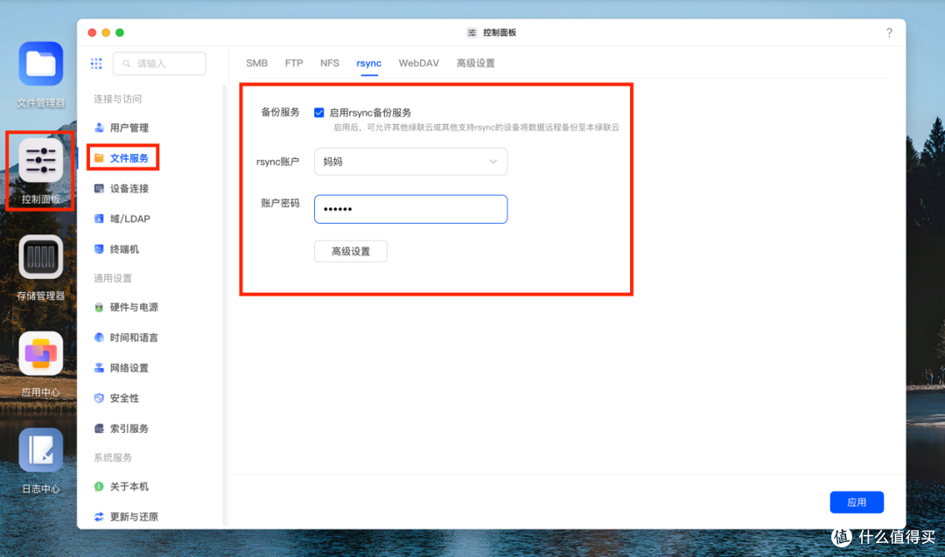Open the 文件管理器 desktop app icon
Screen dimensions: 945x557
40,63
